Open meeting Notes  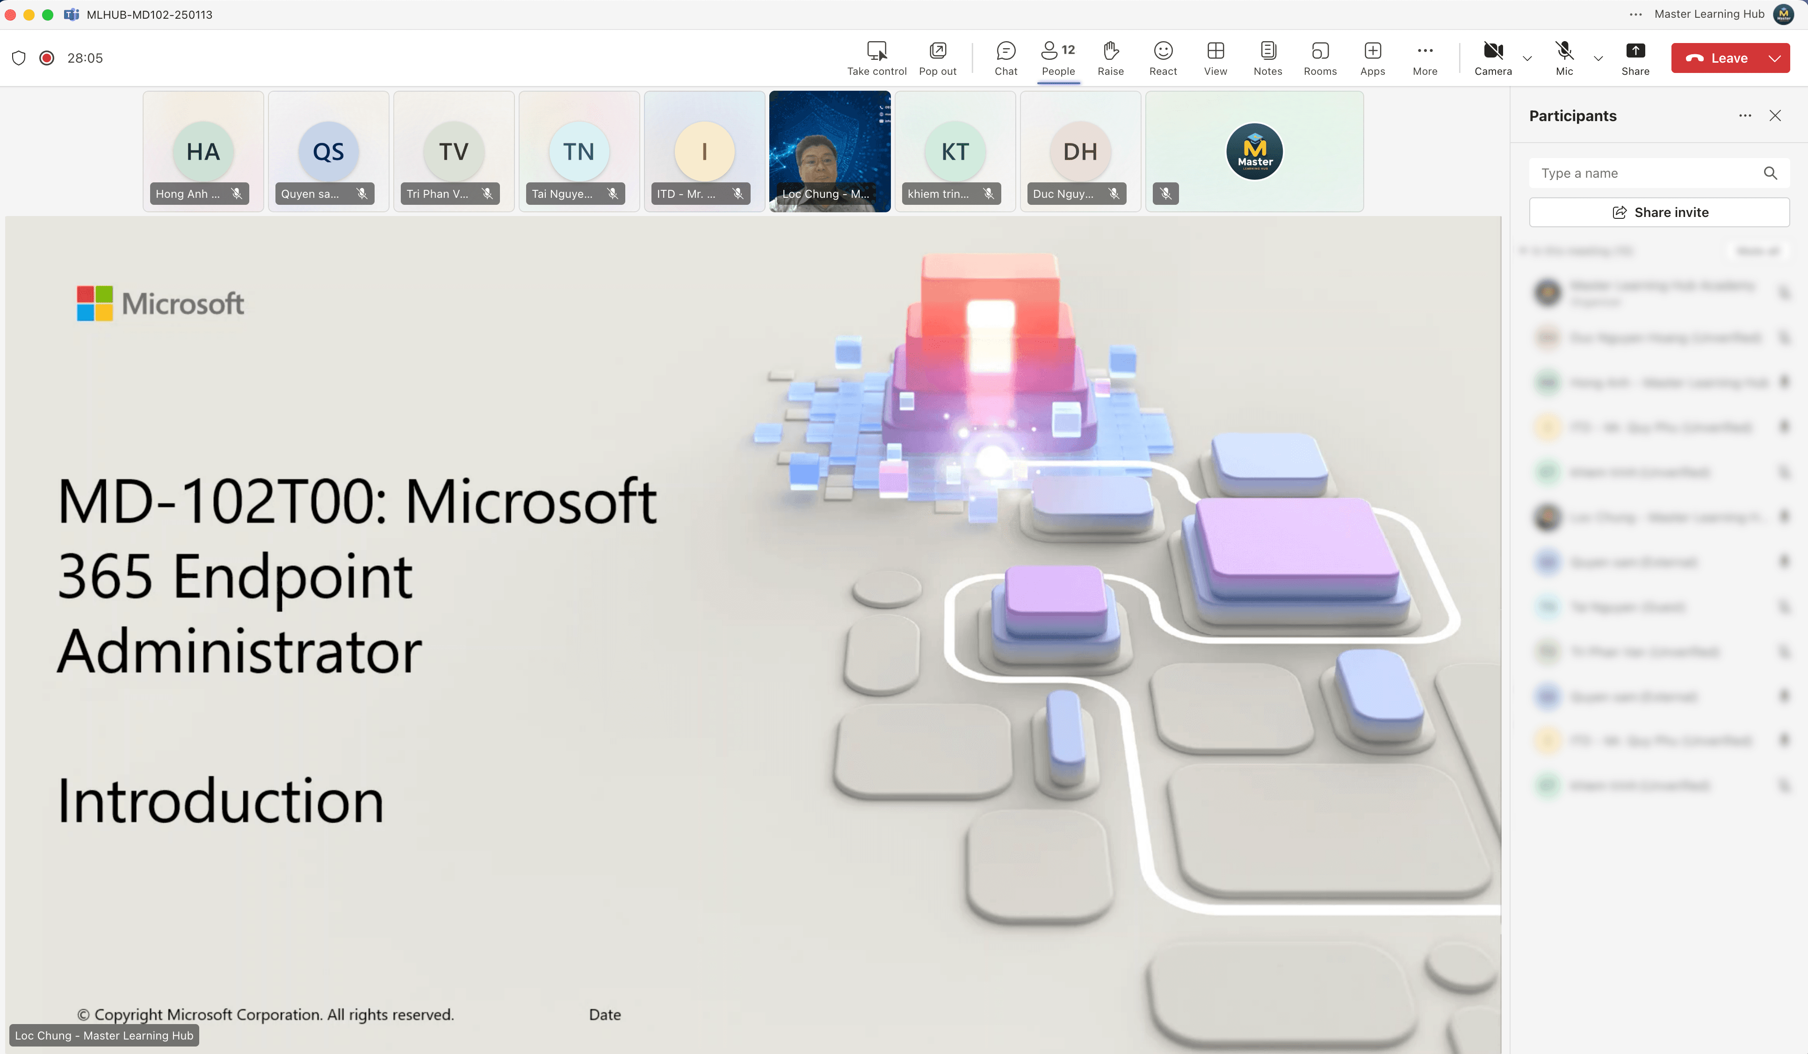point(1267,58)
